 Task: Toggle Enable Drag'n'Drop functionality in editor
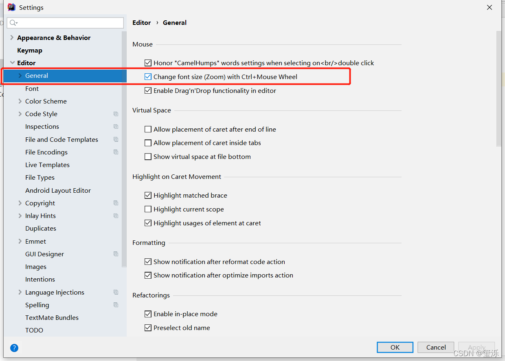tap(148, 90)
